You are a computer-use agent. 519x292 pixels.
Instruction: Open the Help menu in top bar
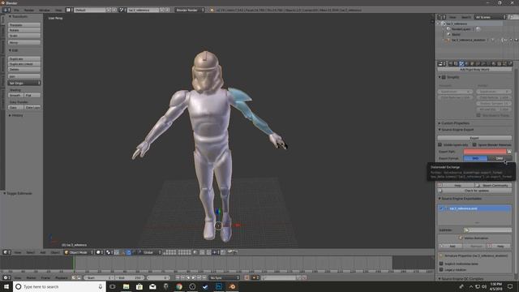click(x=58, y=11)
